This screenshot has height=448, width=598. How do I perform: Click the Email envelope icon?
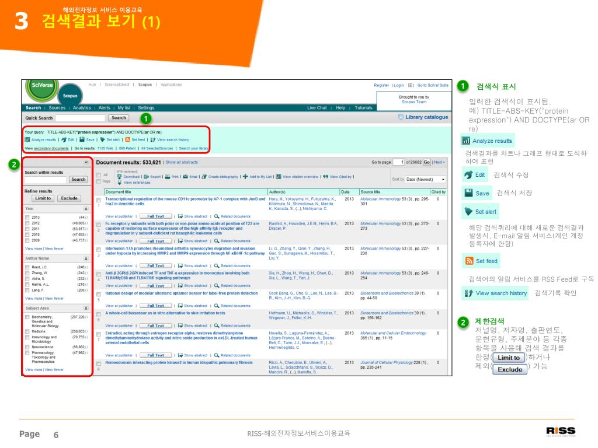(x=185, y=177)
